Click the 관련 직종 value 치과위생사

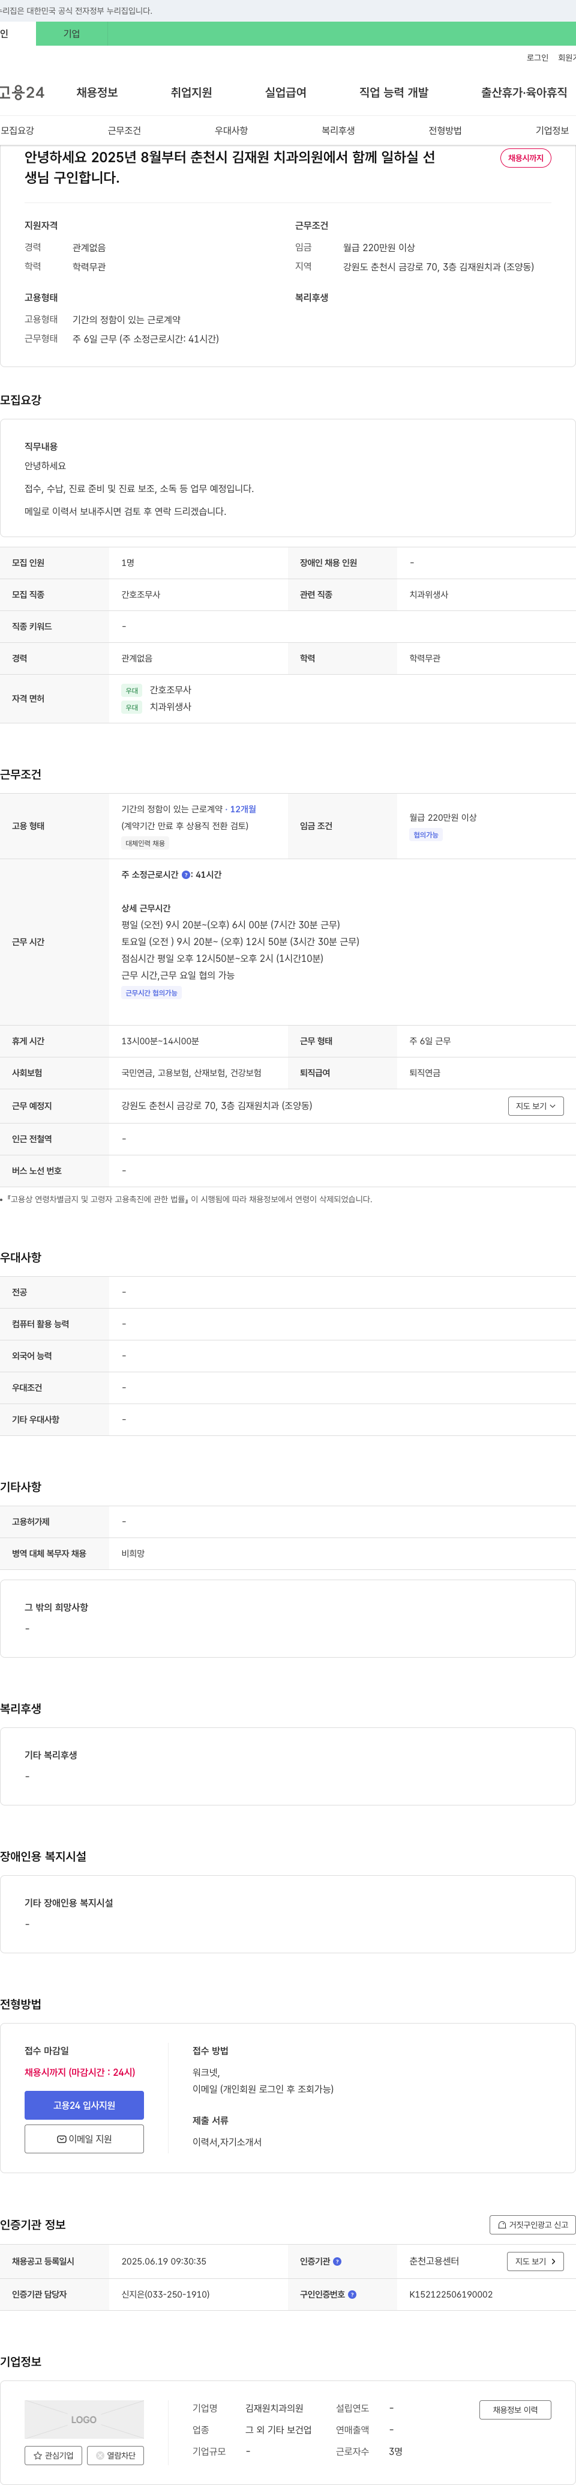[428, 594]
